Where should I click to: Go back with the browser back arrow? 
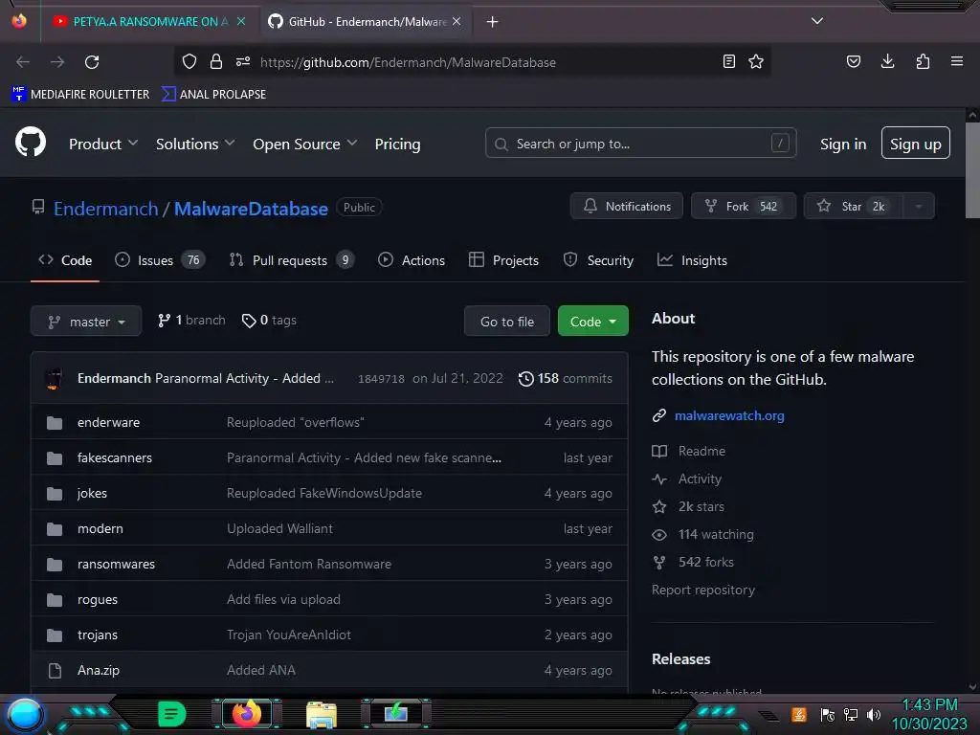pos(23,62)
